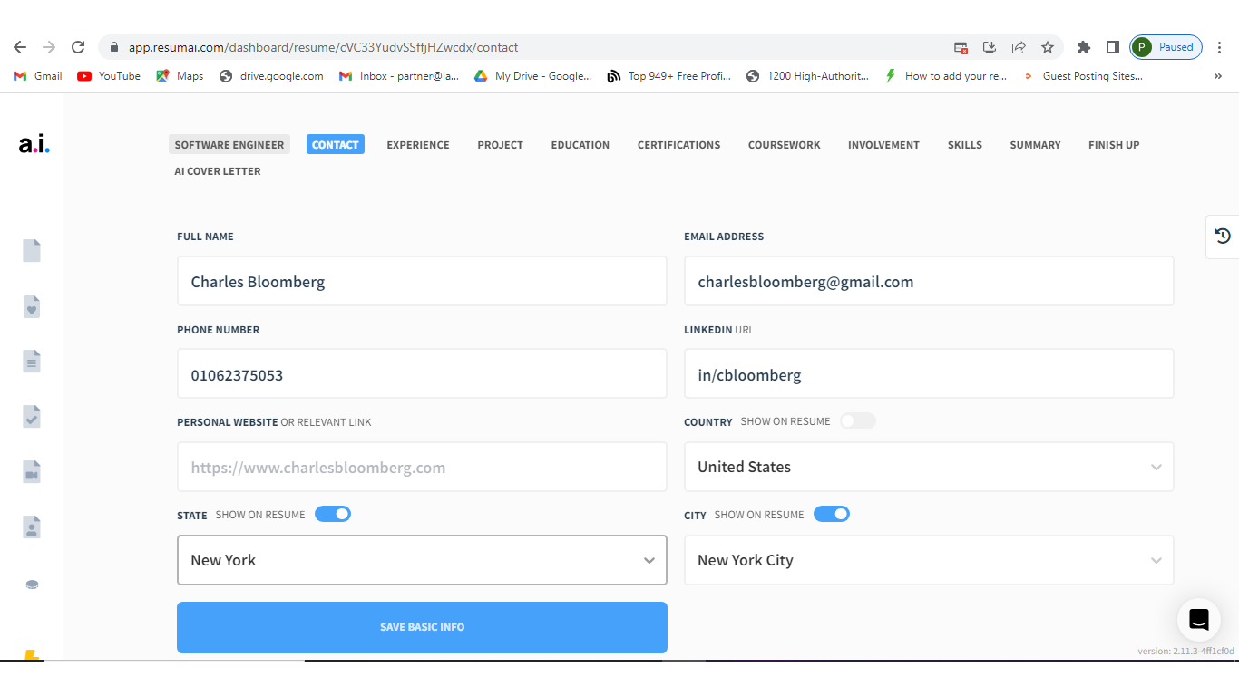This screenshot has height=696, width=1239.
Task: Expand the Country dropdown showing United States
Action: [x=928, y=468]
